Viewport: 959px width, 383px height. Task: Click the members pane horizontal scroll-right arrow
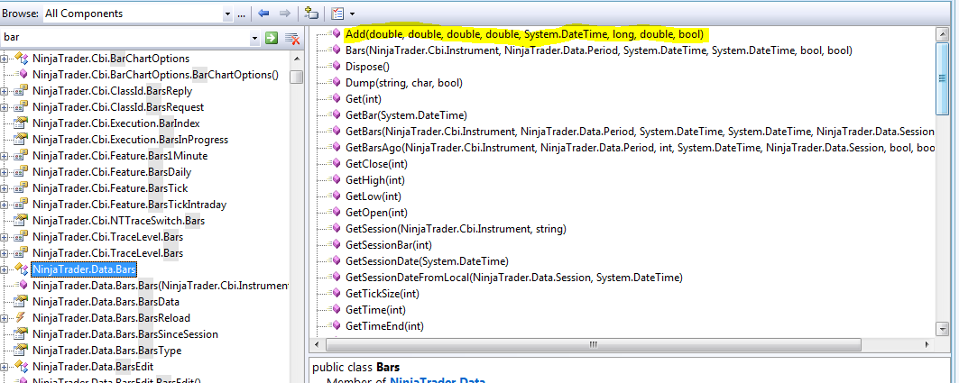(928, 344)
